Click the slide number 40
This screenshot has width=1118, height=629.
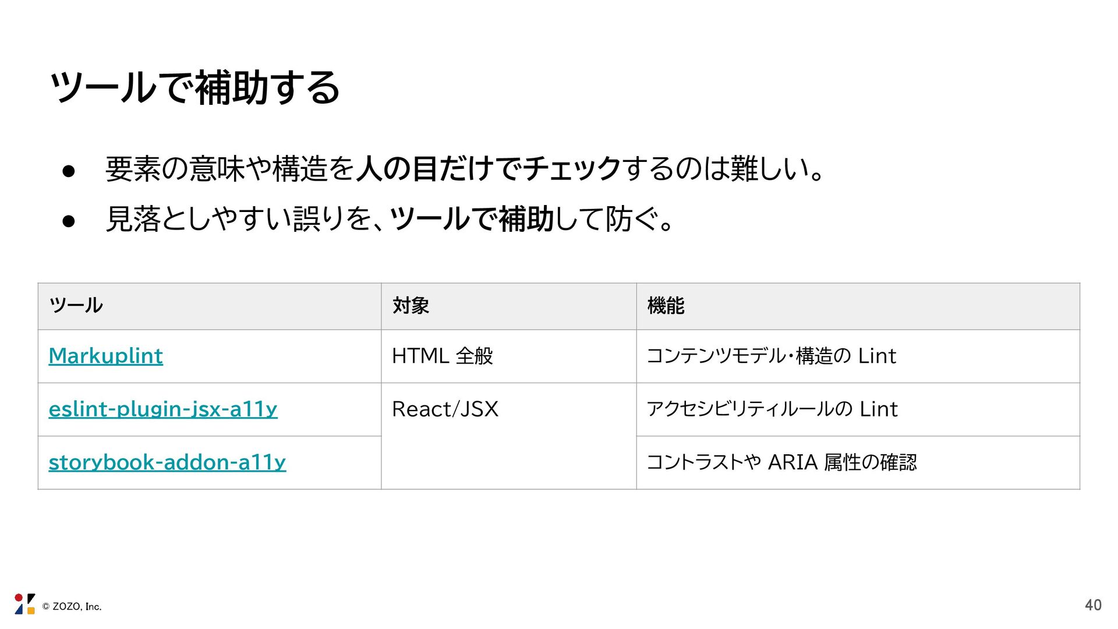[x=1093, y=605]
